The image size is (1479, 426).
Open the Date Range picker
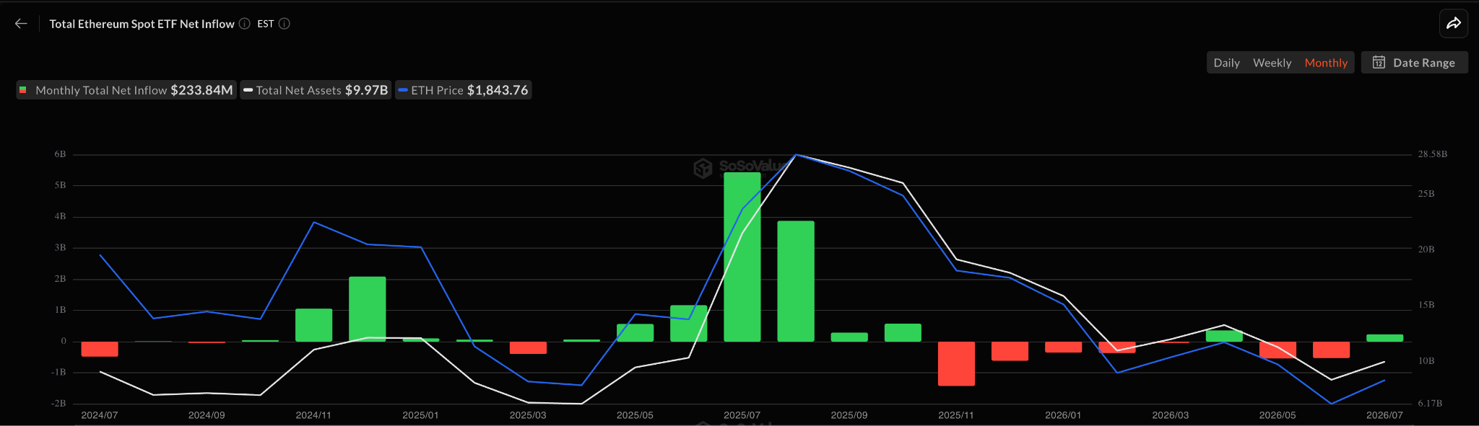coord(1414,63)
